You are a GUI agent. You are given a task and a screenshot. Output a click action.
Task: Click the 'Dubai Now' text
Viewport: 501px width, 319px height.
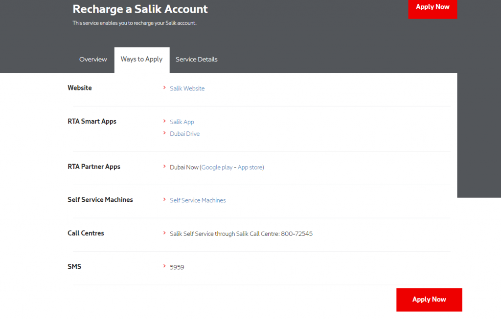click(x=184, y=167)
